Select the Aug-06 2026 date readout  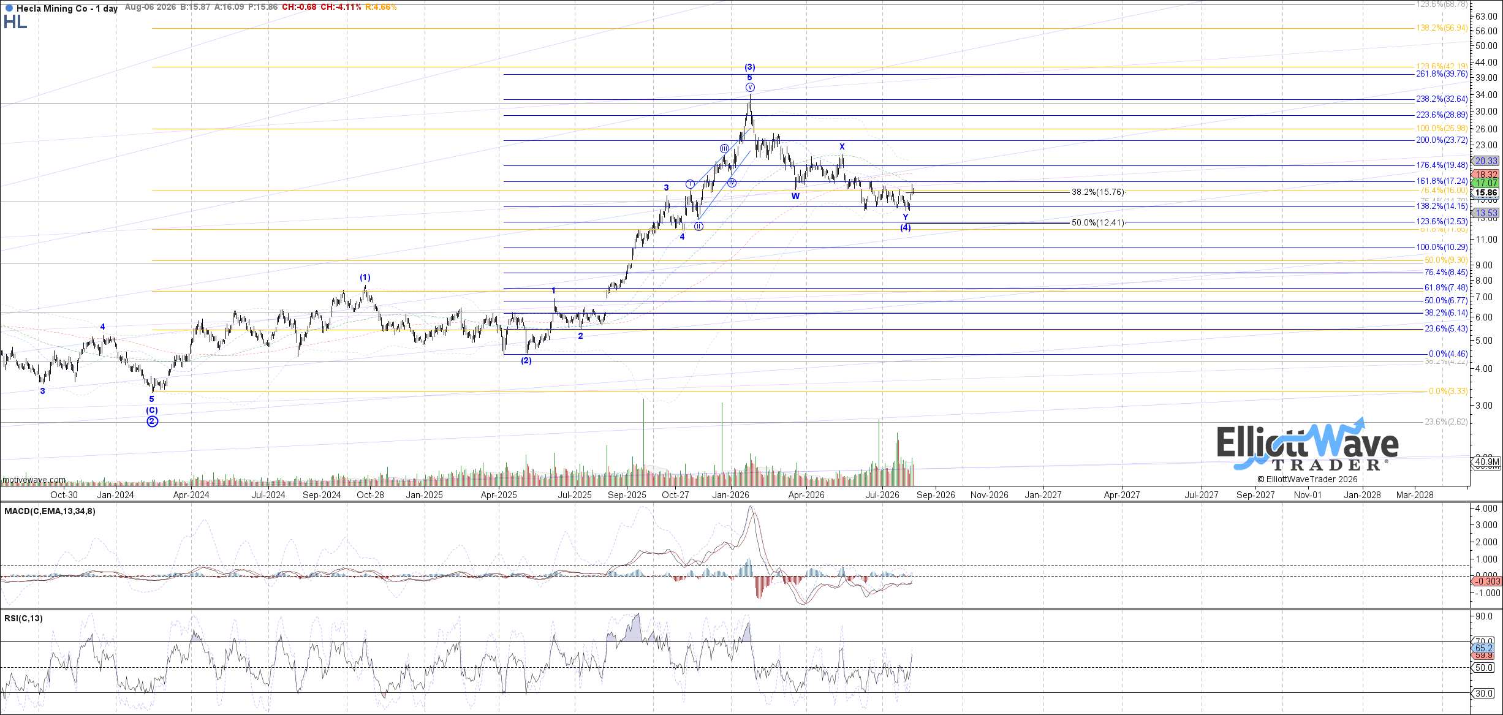click(x=150, y=7)
